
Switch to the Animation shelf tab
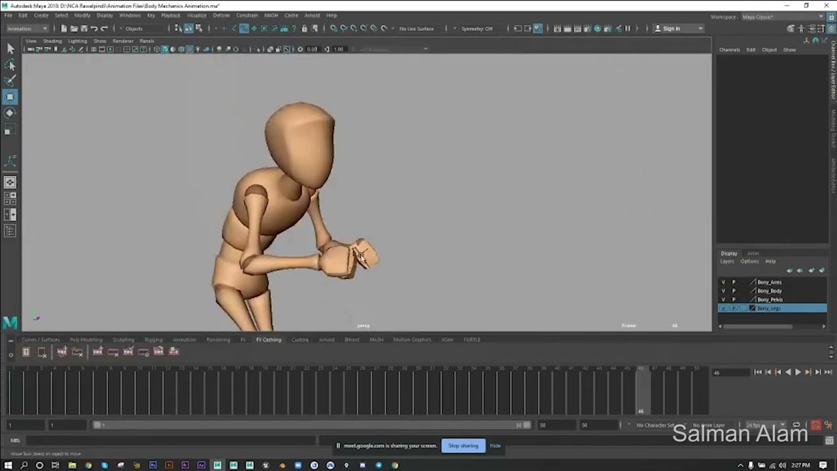(x=184, y=340)
